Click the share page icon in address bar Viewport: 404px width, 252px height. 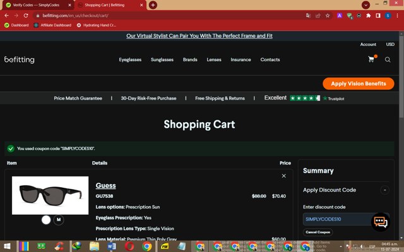[318, 16]
